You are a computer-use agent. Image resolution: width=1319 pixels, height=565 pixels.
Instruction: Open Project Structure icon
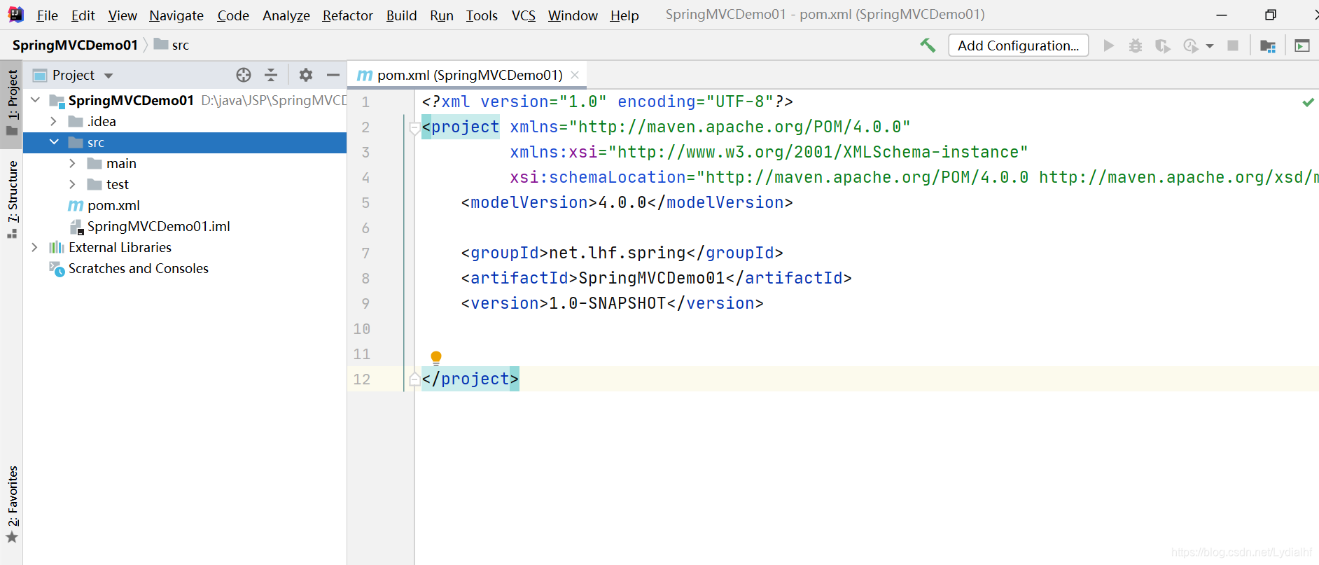pos(1268,46)
